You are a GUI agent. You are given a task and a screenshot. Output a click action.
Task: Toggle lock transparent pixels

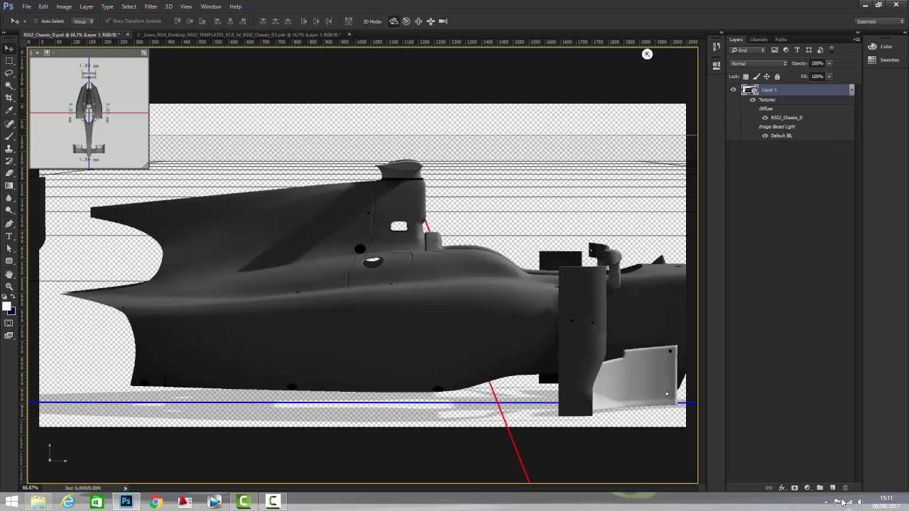point(746,76)
